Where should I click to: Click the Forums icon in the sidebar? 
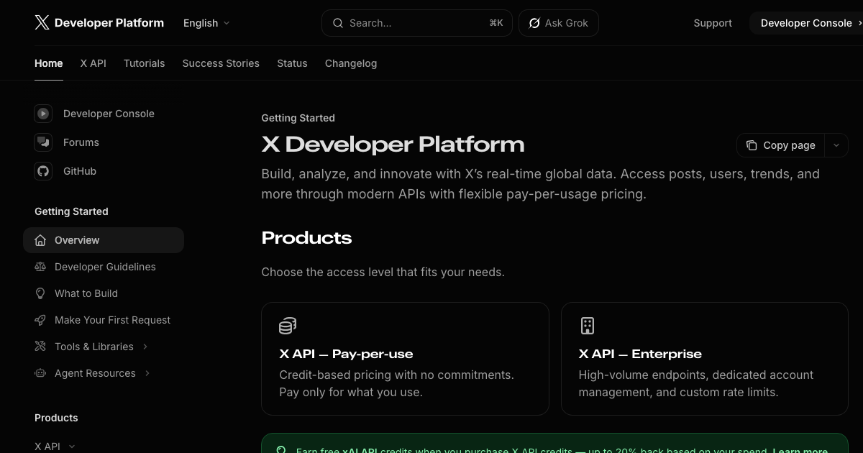(x=43, y=142)
